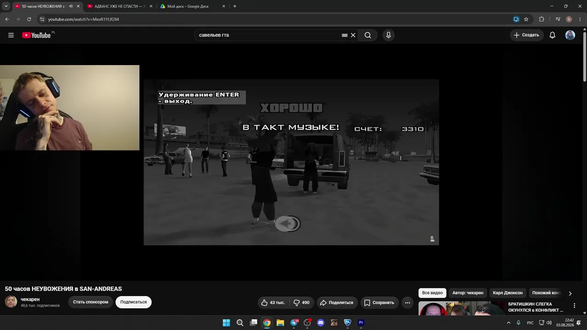Open Chrome media controls icon

coord(558,19)
